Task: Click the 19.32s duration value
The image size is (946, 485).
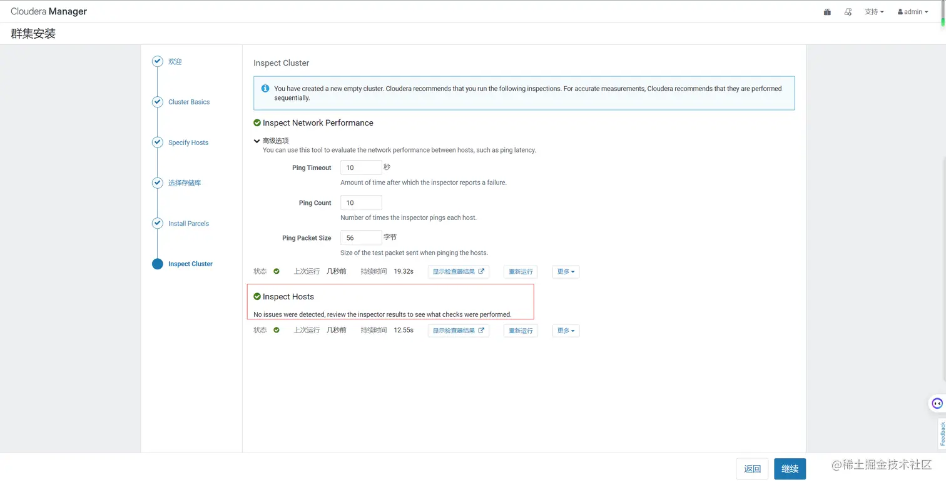Action: [x=404, y=271]
